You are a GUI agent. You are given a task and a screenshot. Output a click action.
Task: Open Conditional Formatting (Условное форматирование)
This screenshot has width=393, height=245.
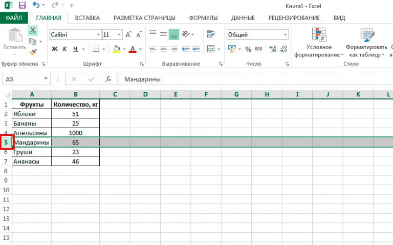[x=319, y=43]
